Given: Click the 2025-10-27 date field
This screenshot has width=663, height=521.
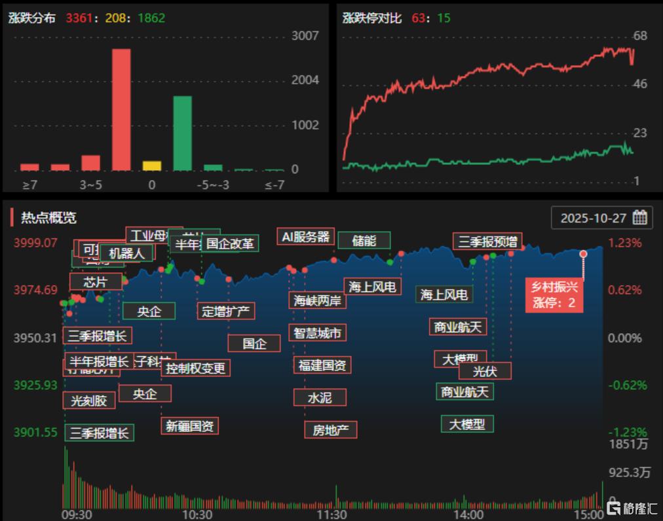Looking at the screenshot, I should [x=594, y=218].
